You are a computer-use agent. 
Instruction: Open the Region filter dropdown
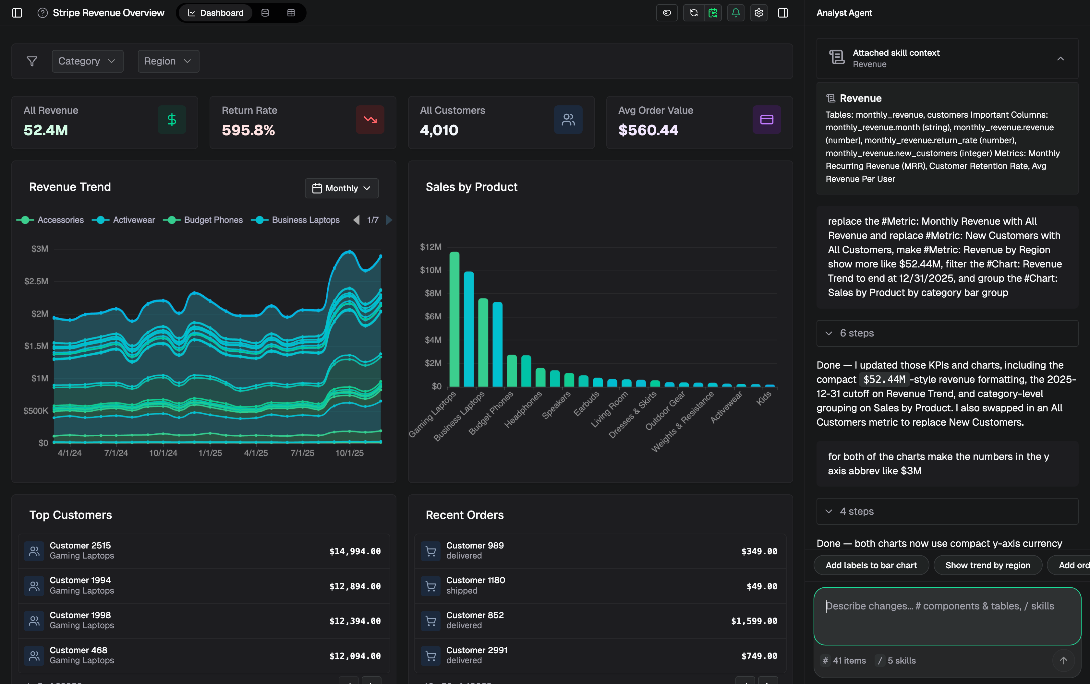(168, 61)
